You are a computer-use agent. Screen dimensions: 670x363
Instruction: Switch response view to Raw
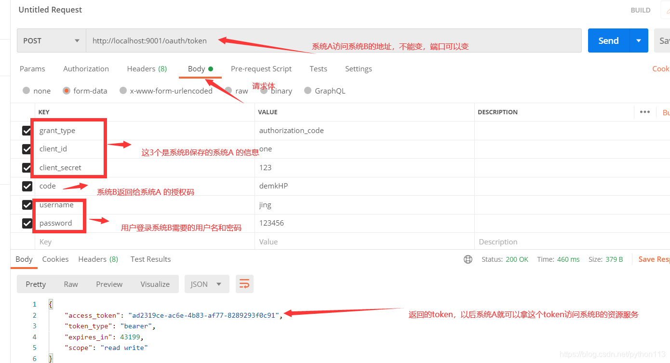point(71,284)
